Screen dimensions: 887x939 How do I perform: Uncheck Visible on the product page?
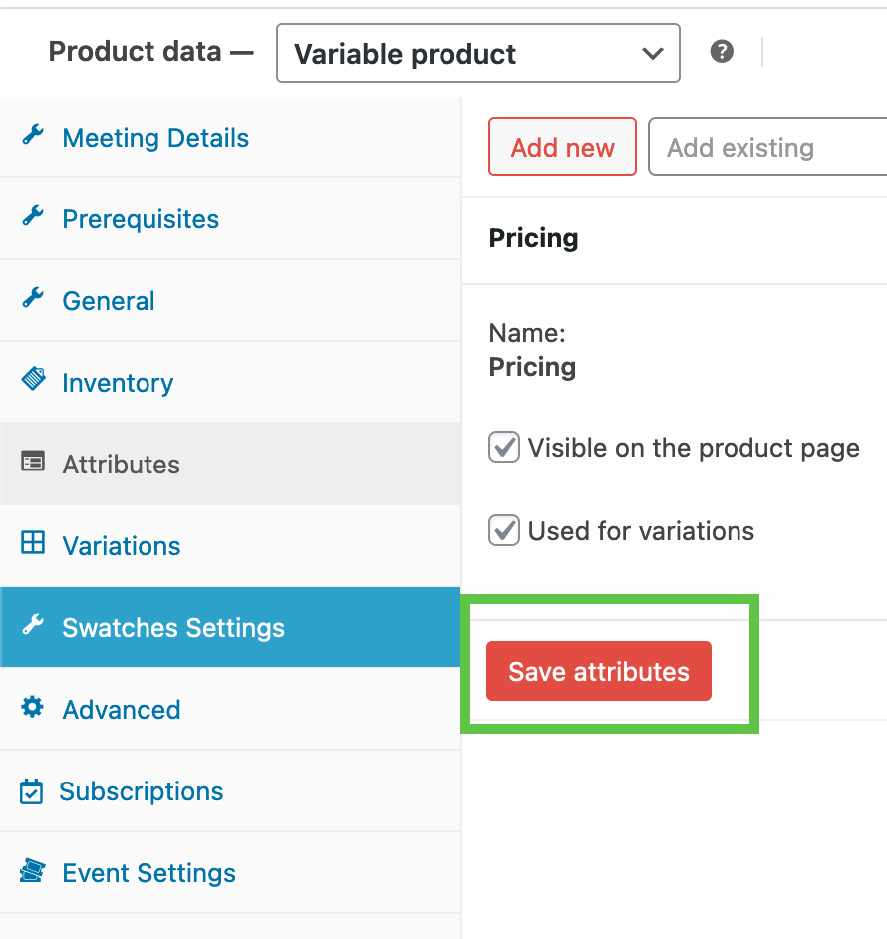click(x=504, y=448)
